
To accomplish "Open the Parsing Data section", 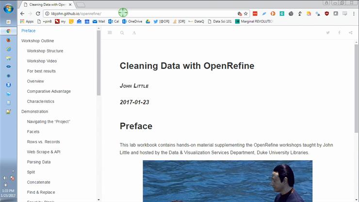I will coord(39,162).
